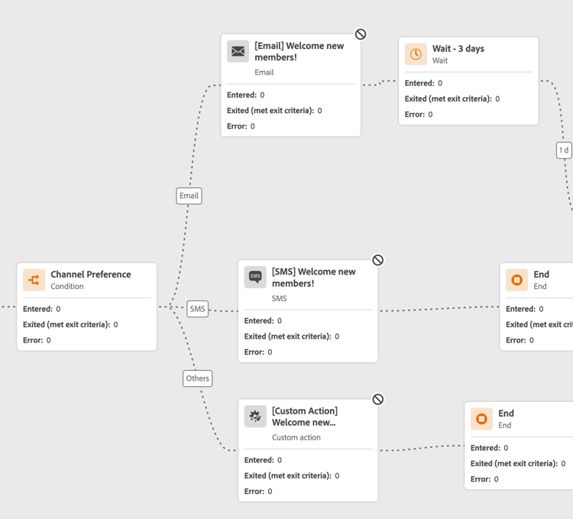
Task: Select the Others path label
Action: (197, 378)
